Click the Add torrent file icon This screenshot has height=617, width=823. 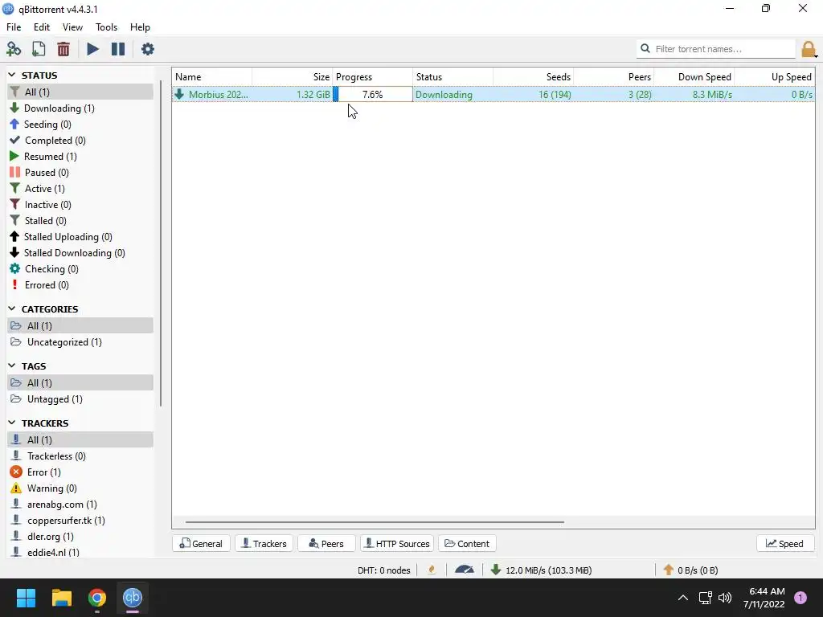click(39, 49)
